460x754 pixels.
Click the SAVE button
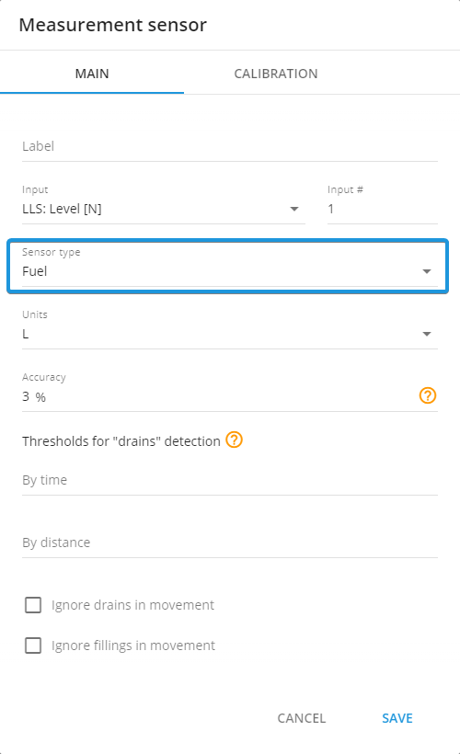(397, 718)
